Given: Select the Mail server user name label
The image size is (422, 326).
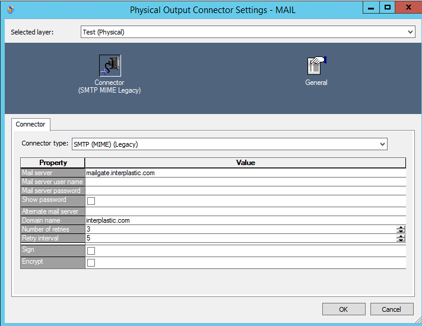Looking at the screenshot, I should pos(53,182).
